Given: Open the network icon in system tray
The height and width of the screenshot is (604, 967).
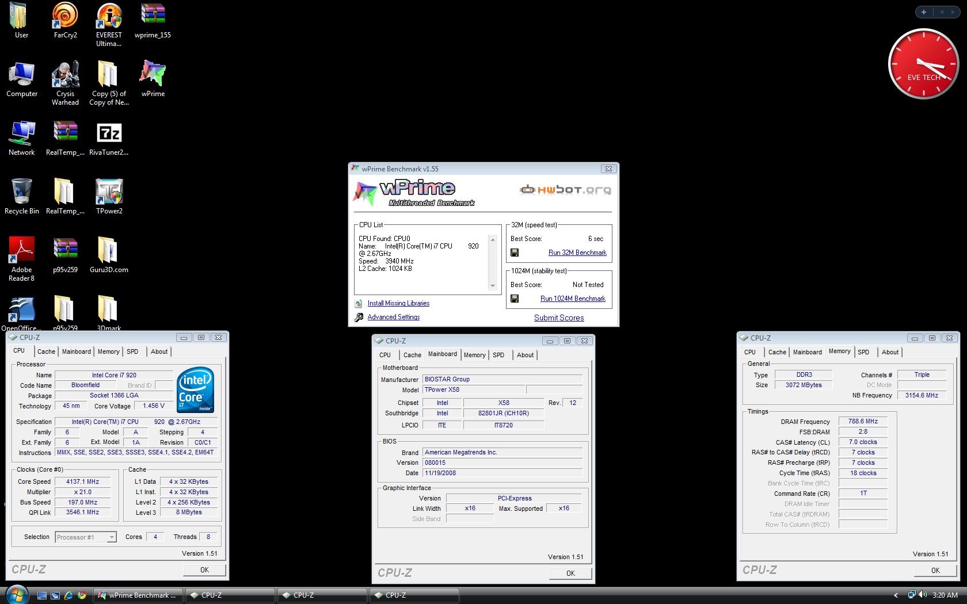Looking at the screenshot, I should pyautogui.click(x=912, y=595).
